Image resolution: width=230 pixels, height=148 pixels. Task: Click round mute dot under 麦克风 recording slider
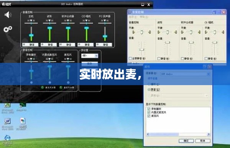68,82
